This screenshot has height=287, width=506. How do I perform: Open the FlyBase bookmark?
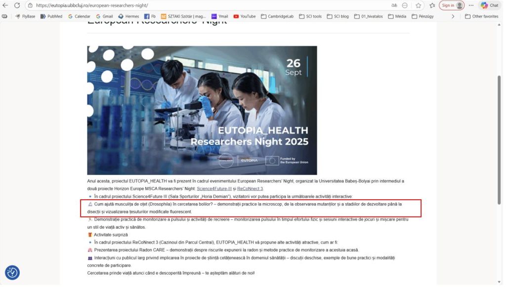(25, 16)
